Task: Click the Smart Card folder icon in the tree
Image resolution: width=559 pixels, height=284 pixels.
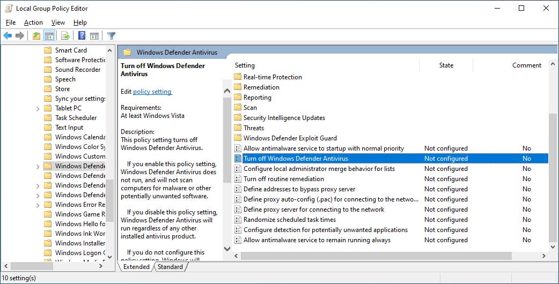Action: (x=48, y=50)
